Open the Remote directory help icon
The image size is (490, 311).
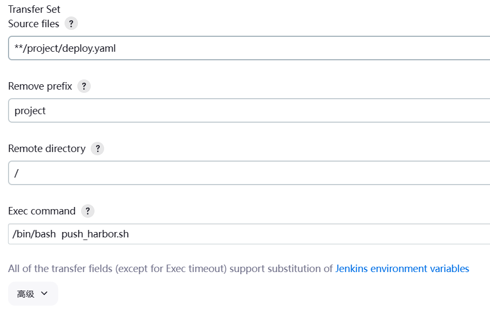97,149
